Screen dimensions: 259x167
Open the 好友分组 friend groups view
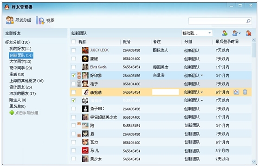19,20
